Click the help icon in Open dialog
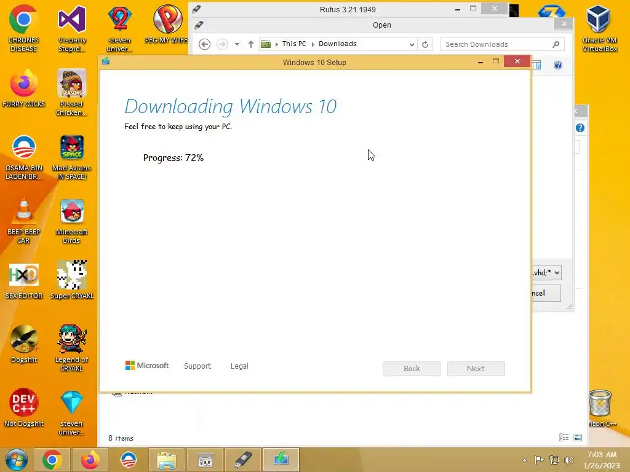Screen dimensions: 630x472 click(x=557, y=65)
